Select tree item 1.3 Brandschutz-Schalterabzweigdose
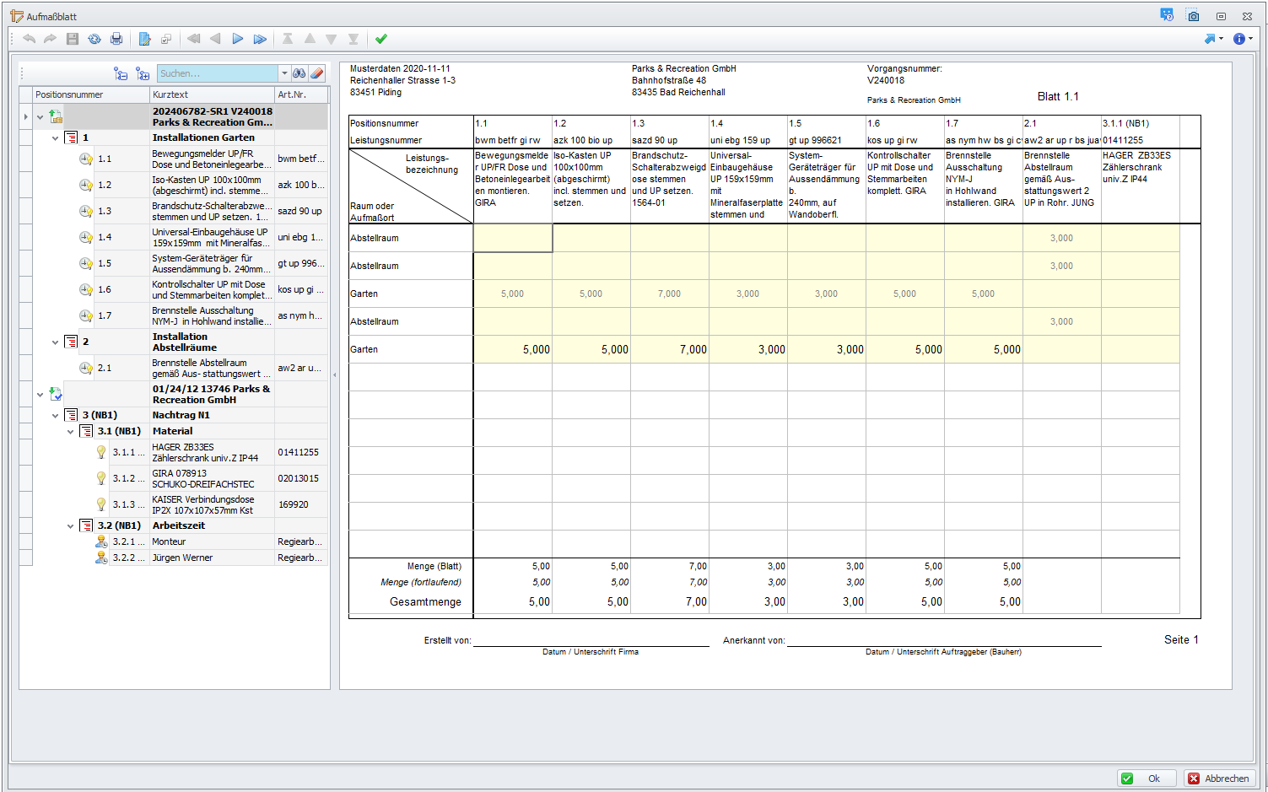This screenshot has width=1268, height=792. click(x=211, y=211)
